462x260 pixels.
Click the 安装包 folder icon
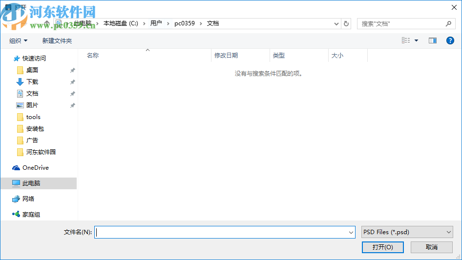point(20,129)
